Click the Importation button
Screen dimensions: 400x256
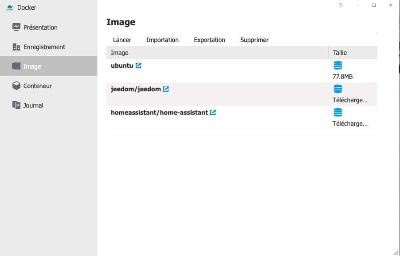point(162,40)
